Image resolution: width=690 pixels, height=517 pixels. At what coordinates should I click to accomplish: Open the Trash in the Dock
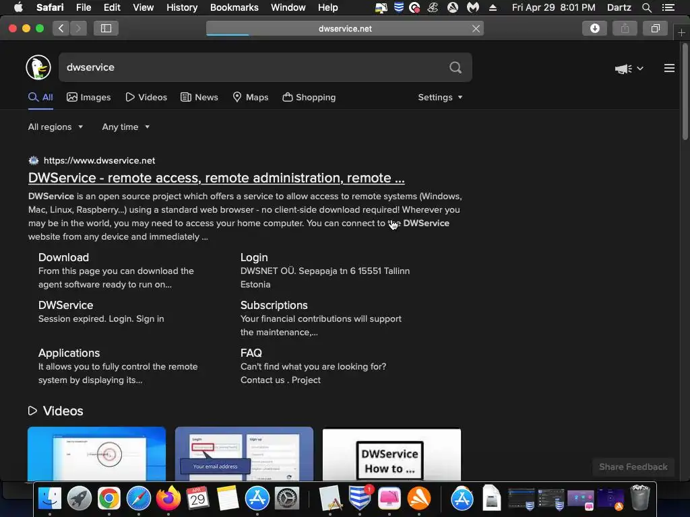coord(640,498)
